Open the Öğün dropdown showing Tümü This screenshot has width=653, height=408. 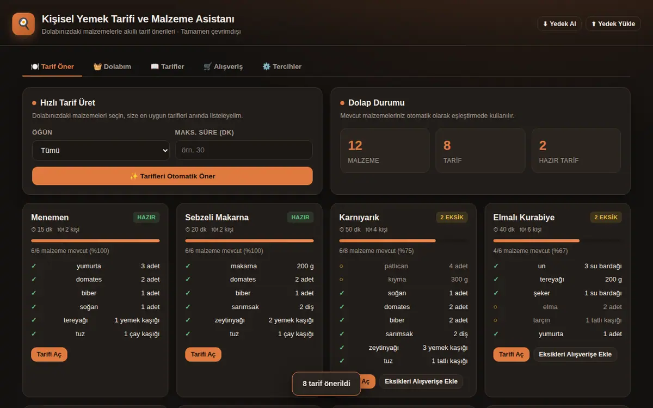pyautogui.click(x=101, y=150)
